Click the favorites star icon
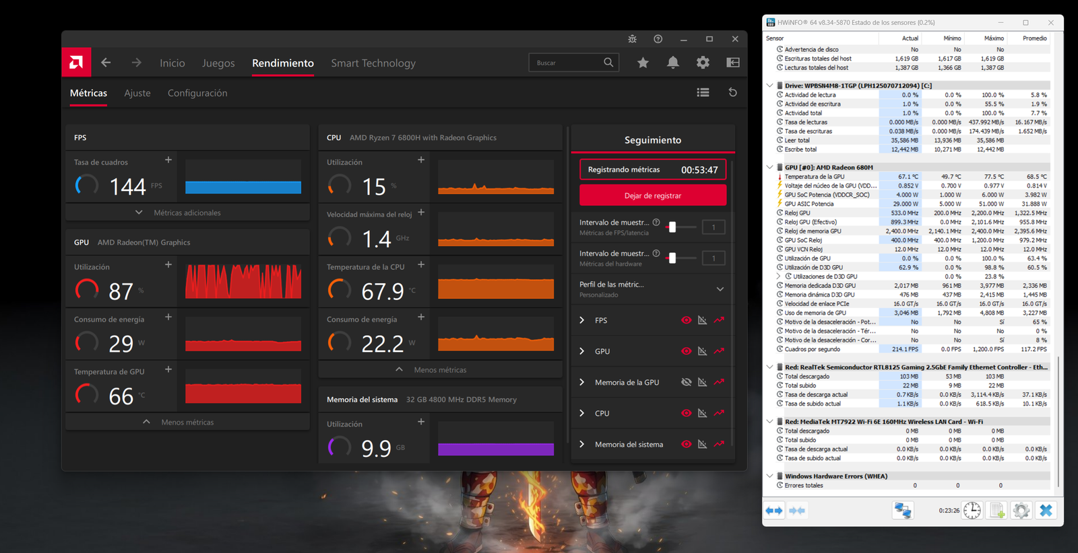 pos(643,63)
